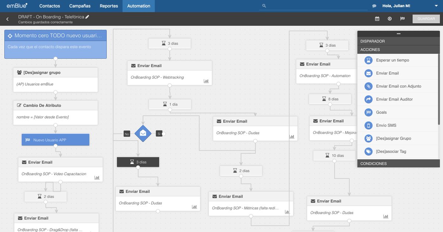This screenshot has height=232, width=443.
Task: Click the GUARDAR button
Action: [426, 18]
